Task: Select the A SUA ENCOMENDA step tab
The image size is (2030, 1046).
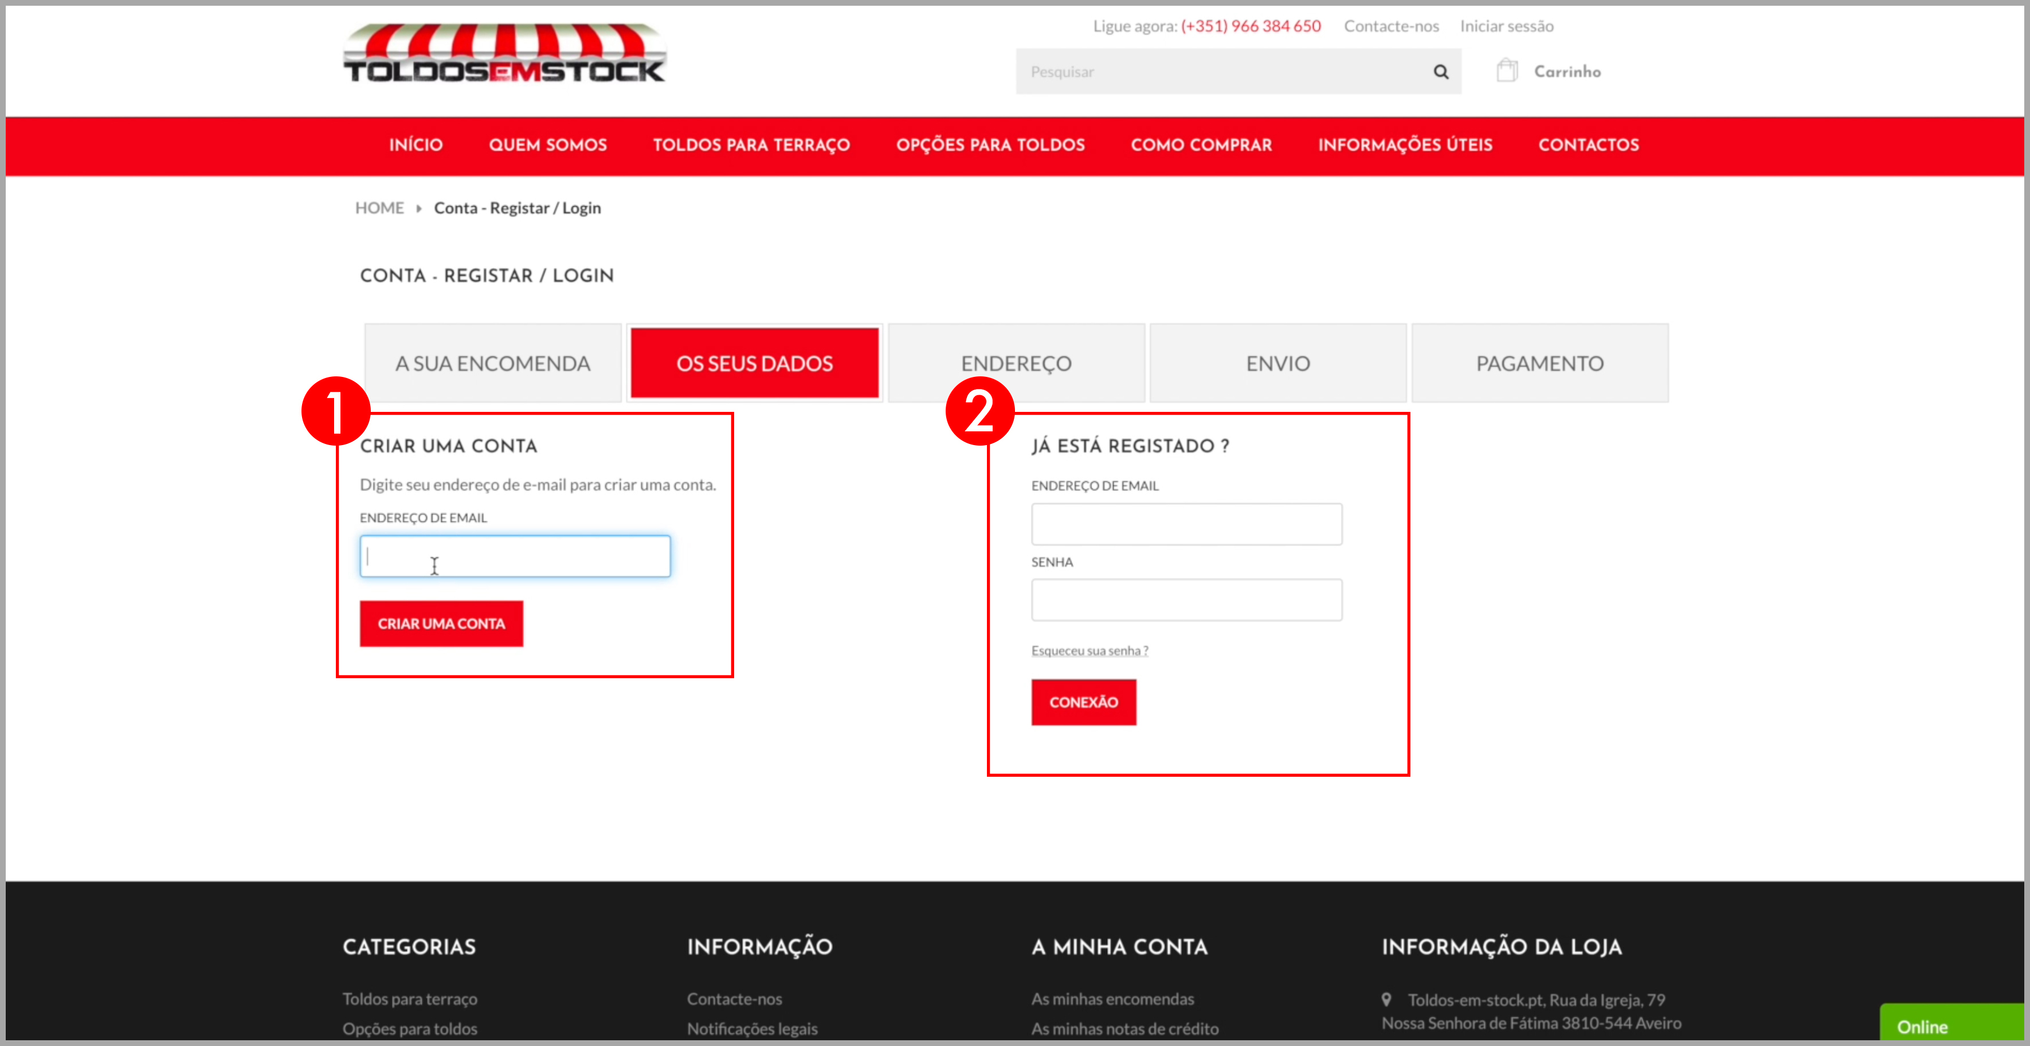Action: tap(492, 363)
